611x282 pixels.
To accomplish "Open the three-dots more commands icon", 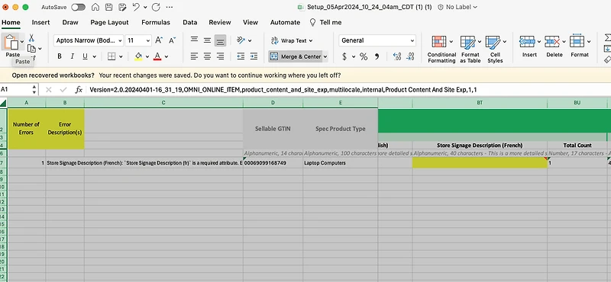I will 170,7.
